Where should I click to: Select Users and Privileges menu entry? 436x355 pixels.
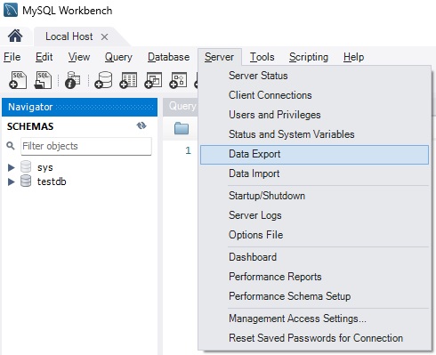(275, 115)
